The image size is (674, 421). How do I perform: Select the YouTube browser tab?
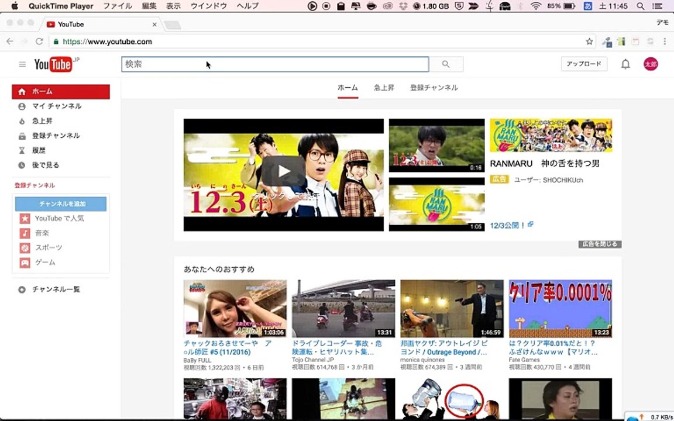pos(101,25)
